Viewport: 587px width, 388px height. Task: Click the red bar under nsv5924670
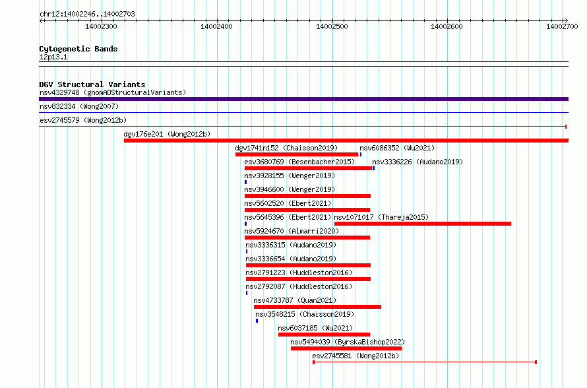[x=307, y=238]
